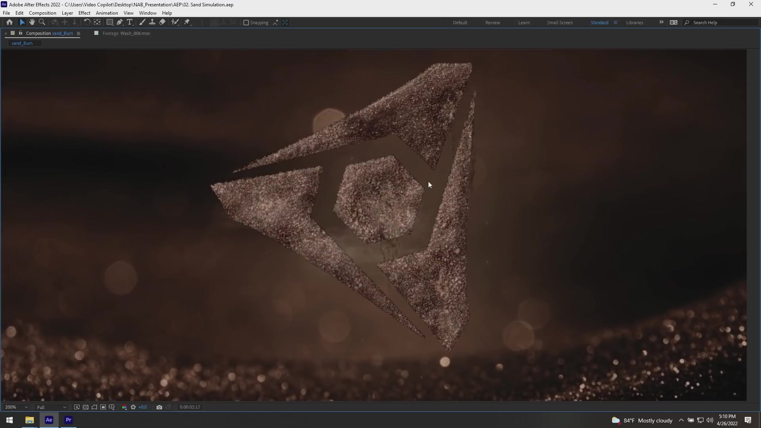Switch to Footage Wash_006.mov tab
The image size is (761, 428).
[x=126, y=33]
